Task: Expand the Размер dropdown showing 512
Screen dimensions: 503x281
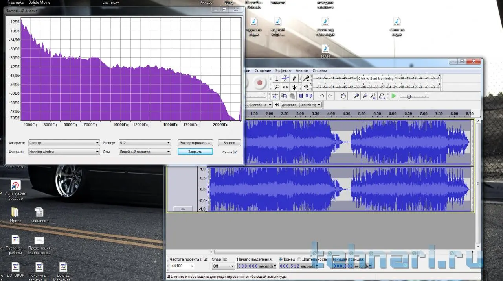Action: 145,143
